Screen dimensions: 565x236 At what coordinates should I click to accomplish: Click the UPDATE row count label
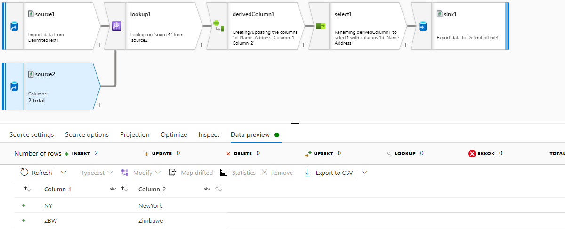pos(161,153)
